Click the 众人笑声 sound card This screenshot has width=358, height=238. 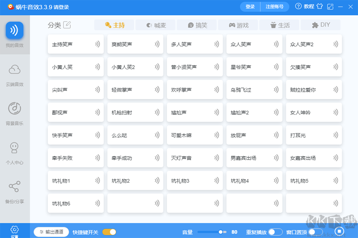click(x=254, y=44)
